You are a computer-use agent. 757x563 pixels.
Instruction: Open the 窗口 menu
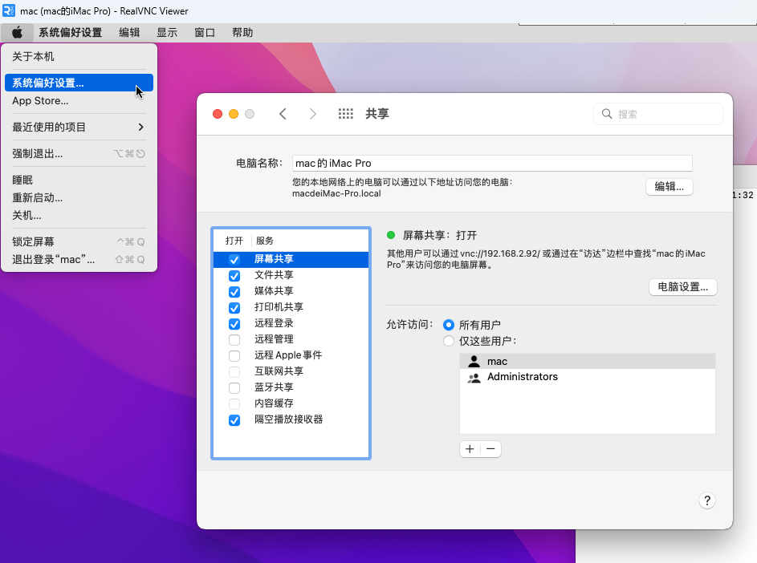[x=205, y=32]
